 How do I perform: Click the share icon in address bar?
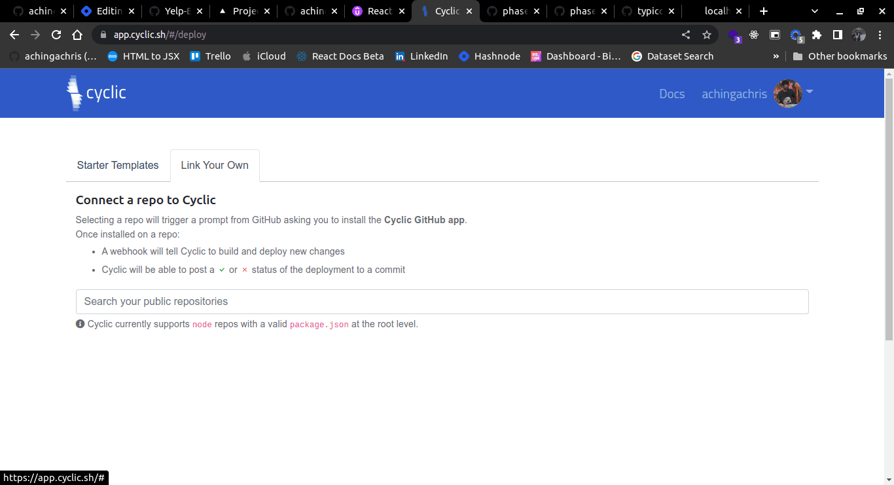click(686, 35)
